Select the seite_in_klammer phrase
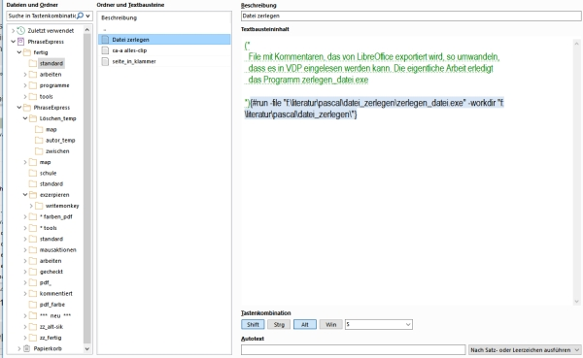The image size is (583, 358). (x=164, y=61)
